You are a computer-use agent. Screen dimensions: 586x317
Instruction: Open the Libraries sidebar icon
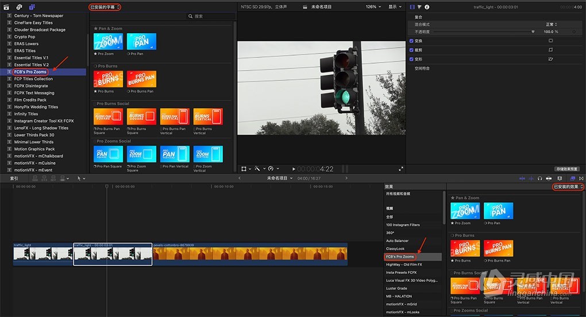(6, 7)
